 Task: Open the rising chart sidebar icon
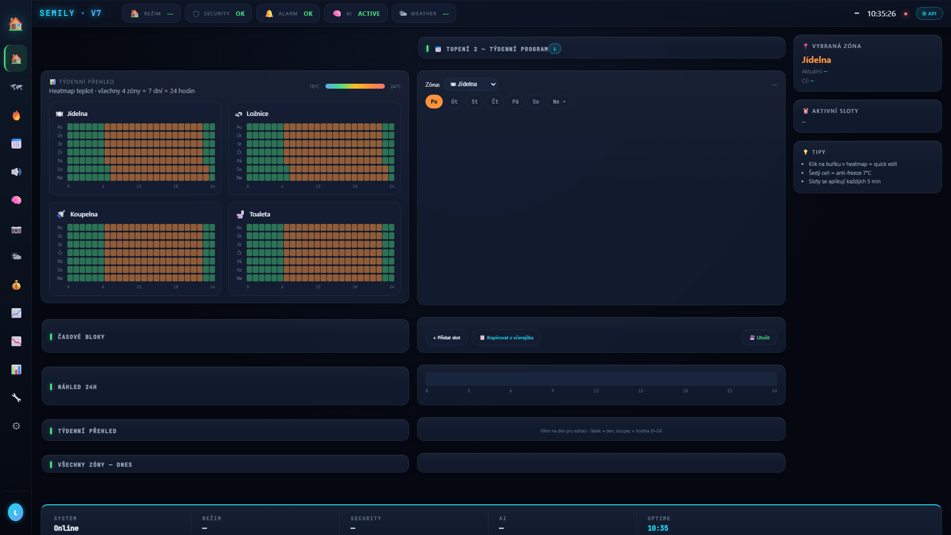[16, 313]
